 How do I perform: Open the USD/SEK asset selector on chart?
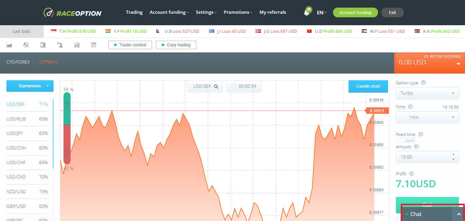[x=205, y=86]
